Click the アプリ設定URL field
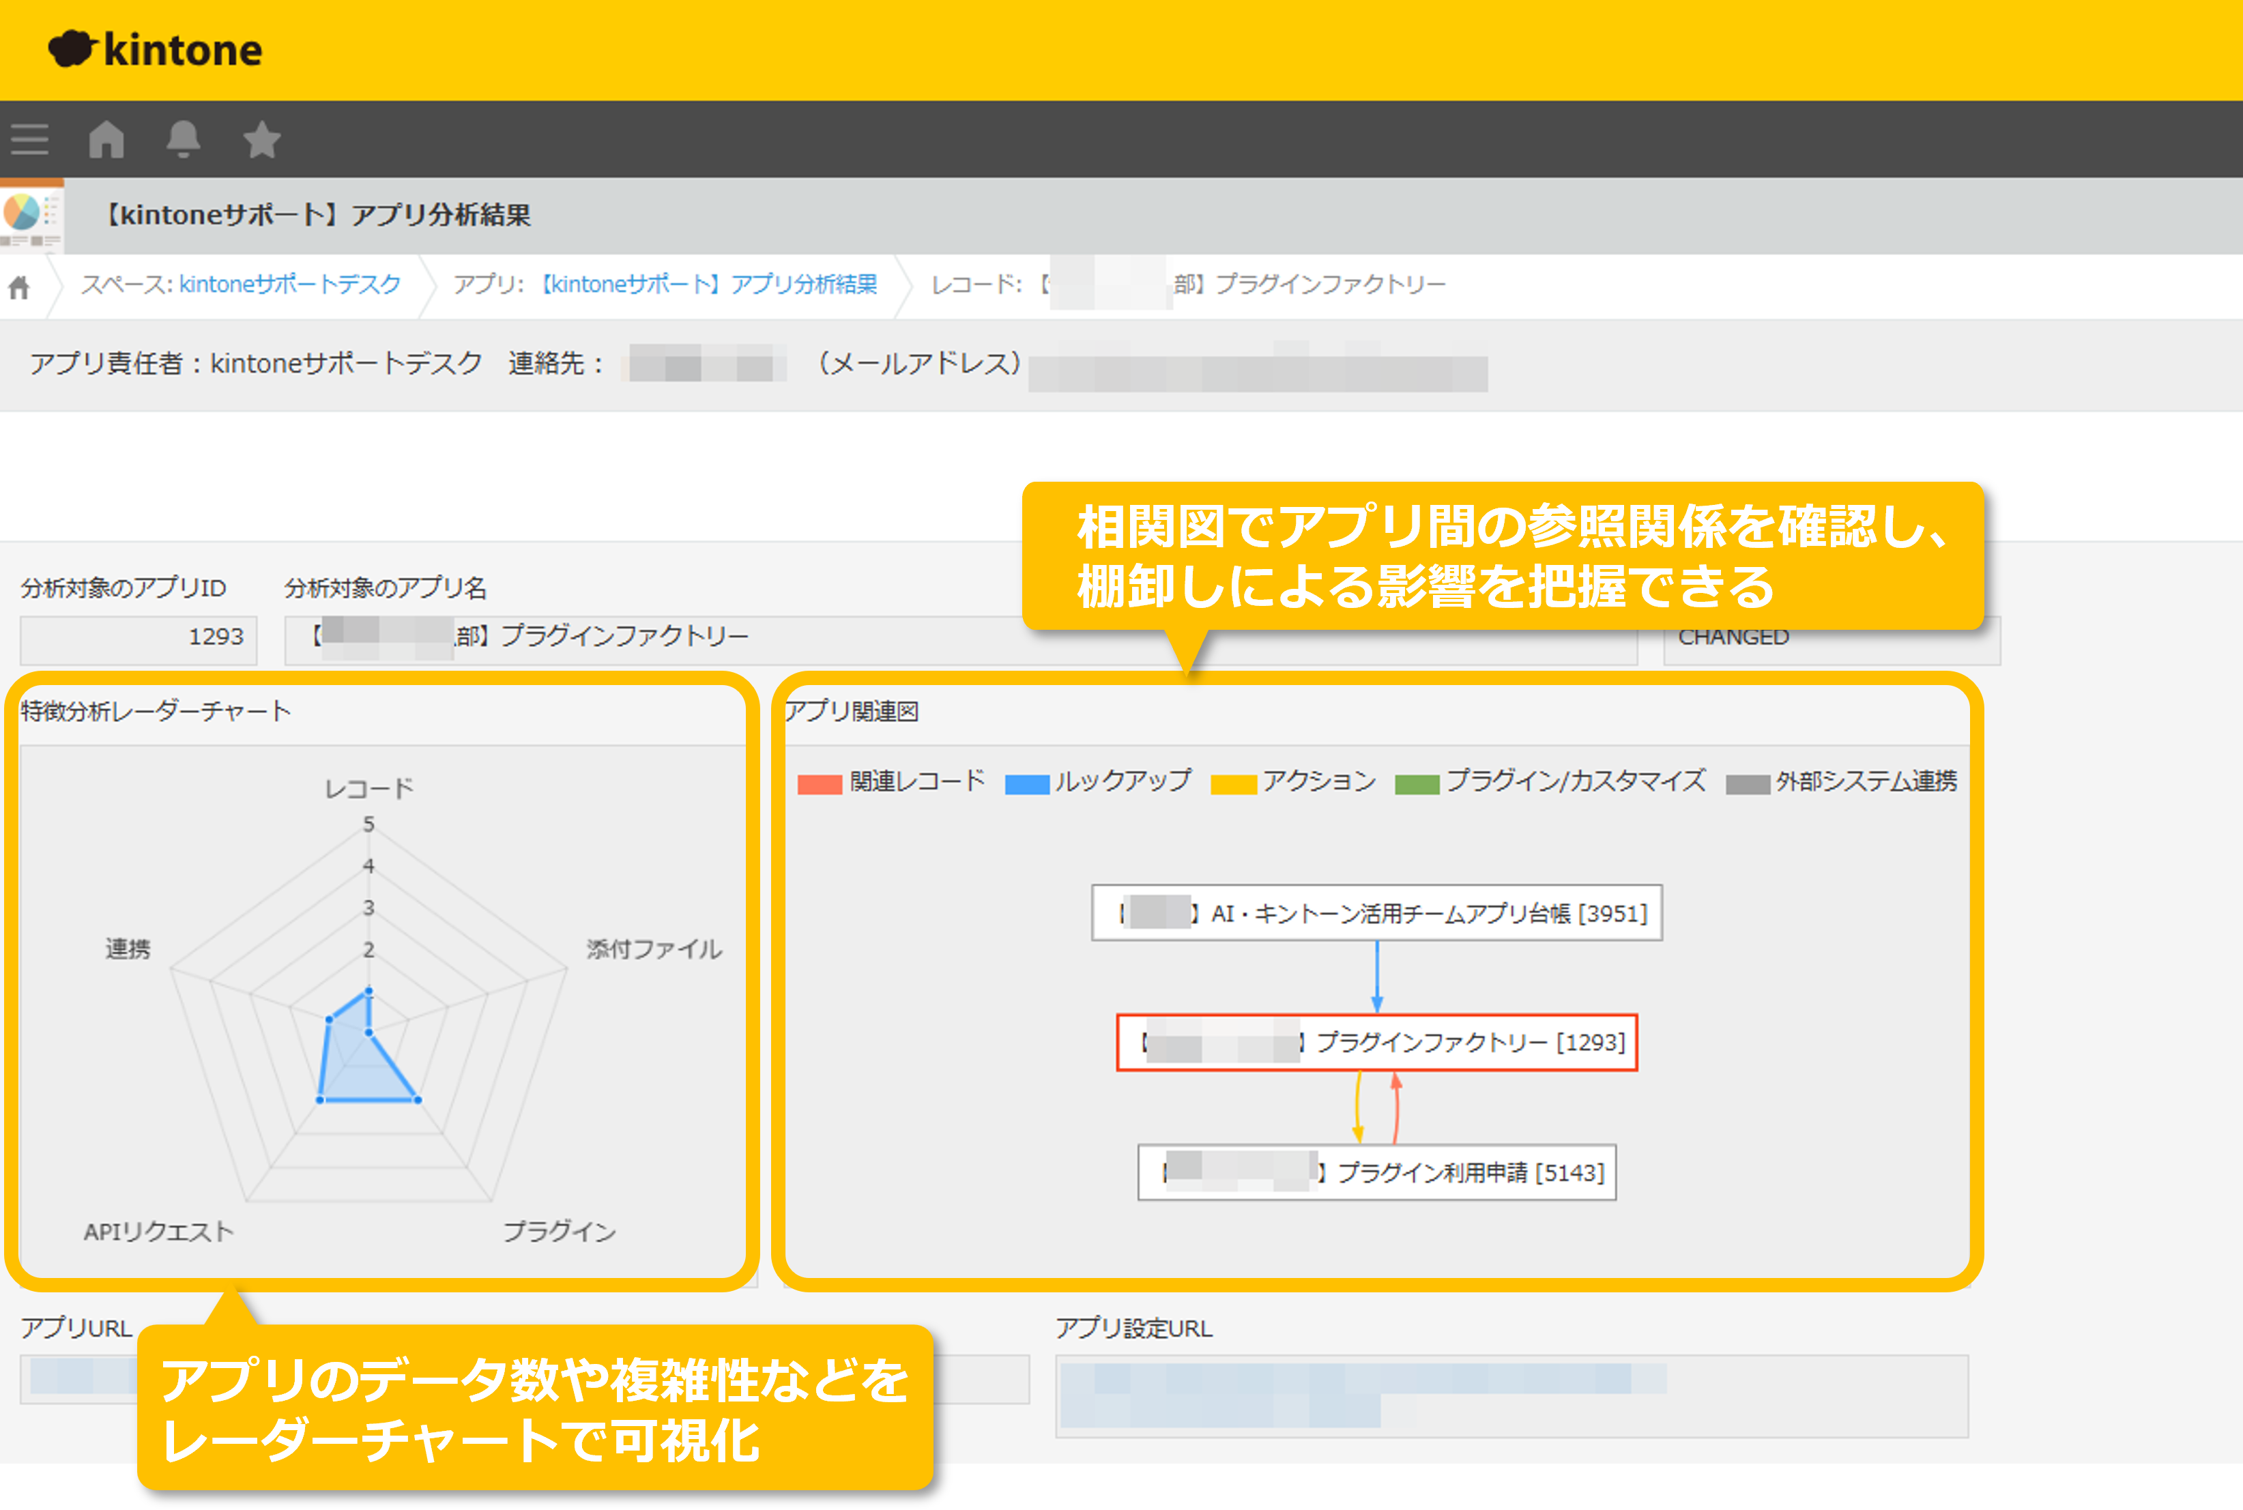 point(1512,1395)
